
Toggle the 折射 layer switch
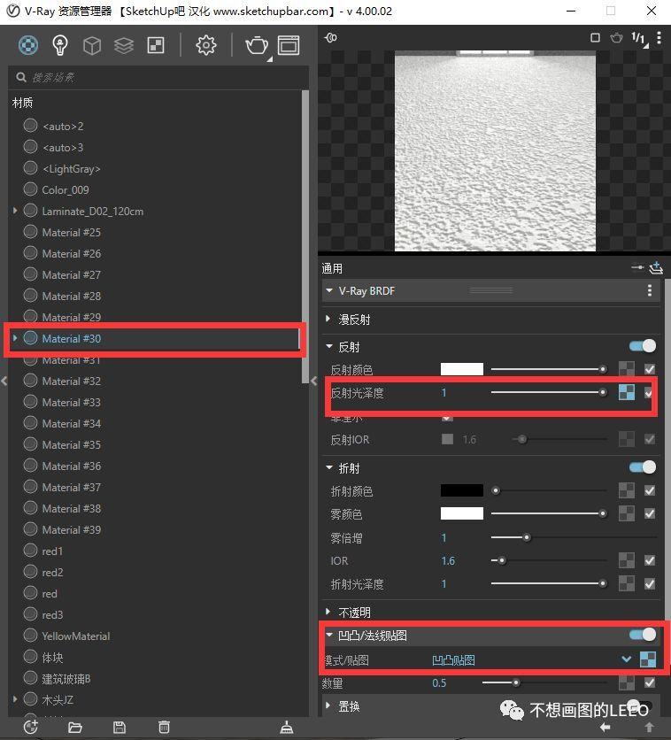coord(643,467)
